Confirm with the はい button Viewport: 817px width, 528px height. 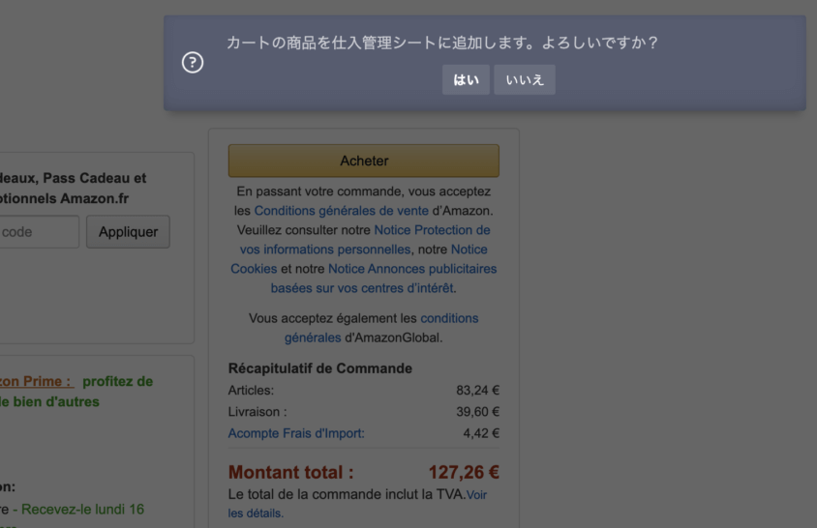click(x=466, y=79)
